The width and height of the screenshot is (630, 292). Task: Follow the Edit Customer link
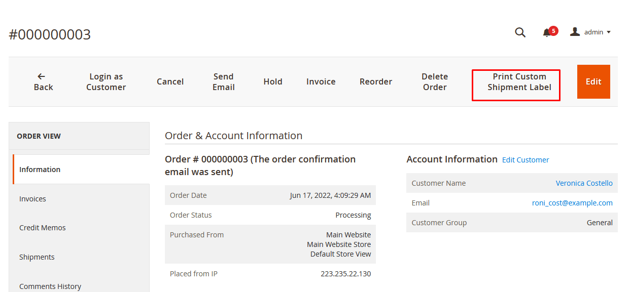pyautogui.click(x=526, y=160)
